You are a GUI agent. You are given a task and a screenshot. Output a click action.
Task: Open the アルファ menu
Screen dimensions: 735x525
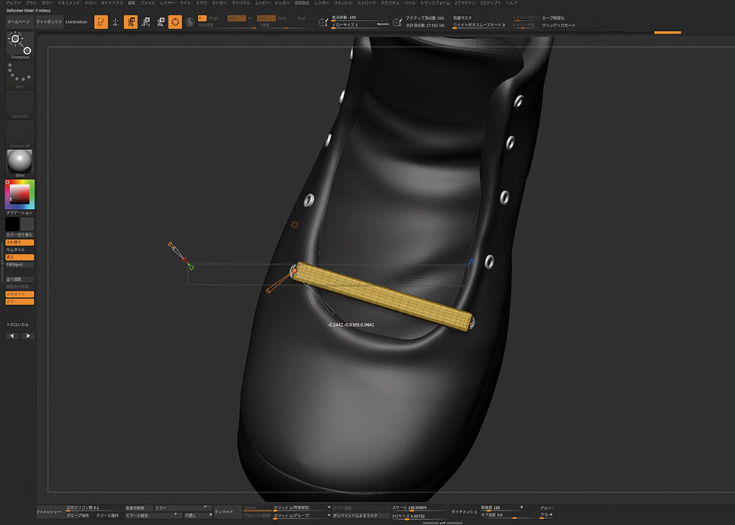point(13,3)
